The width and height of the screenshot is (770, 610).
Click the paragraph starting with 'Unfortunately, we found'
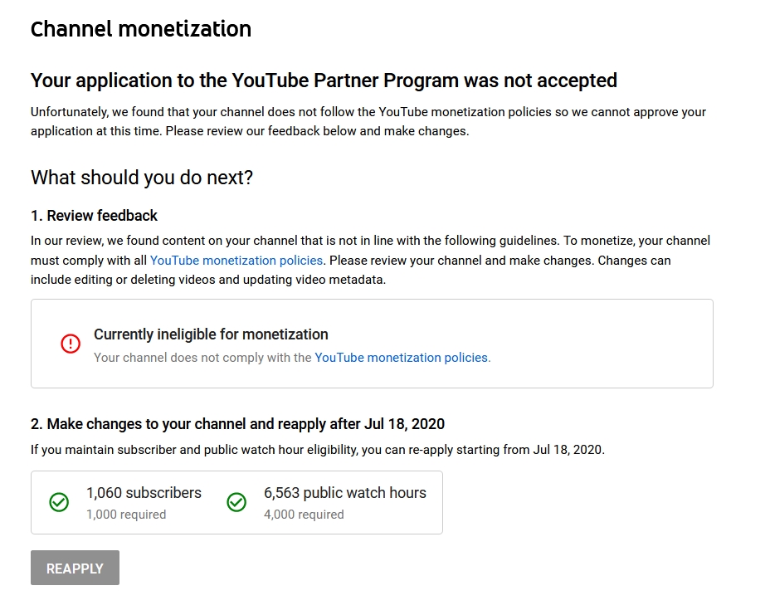368,121
